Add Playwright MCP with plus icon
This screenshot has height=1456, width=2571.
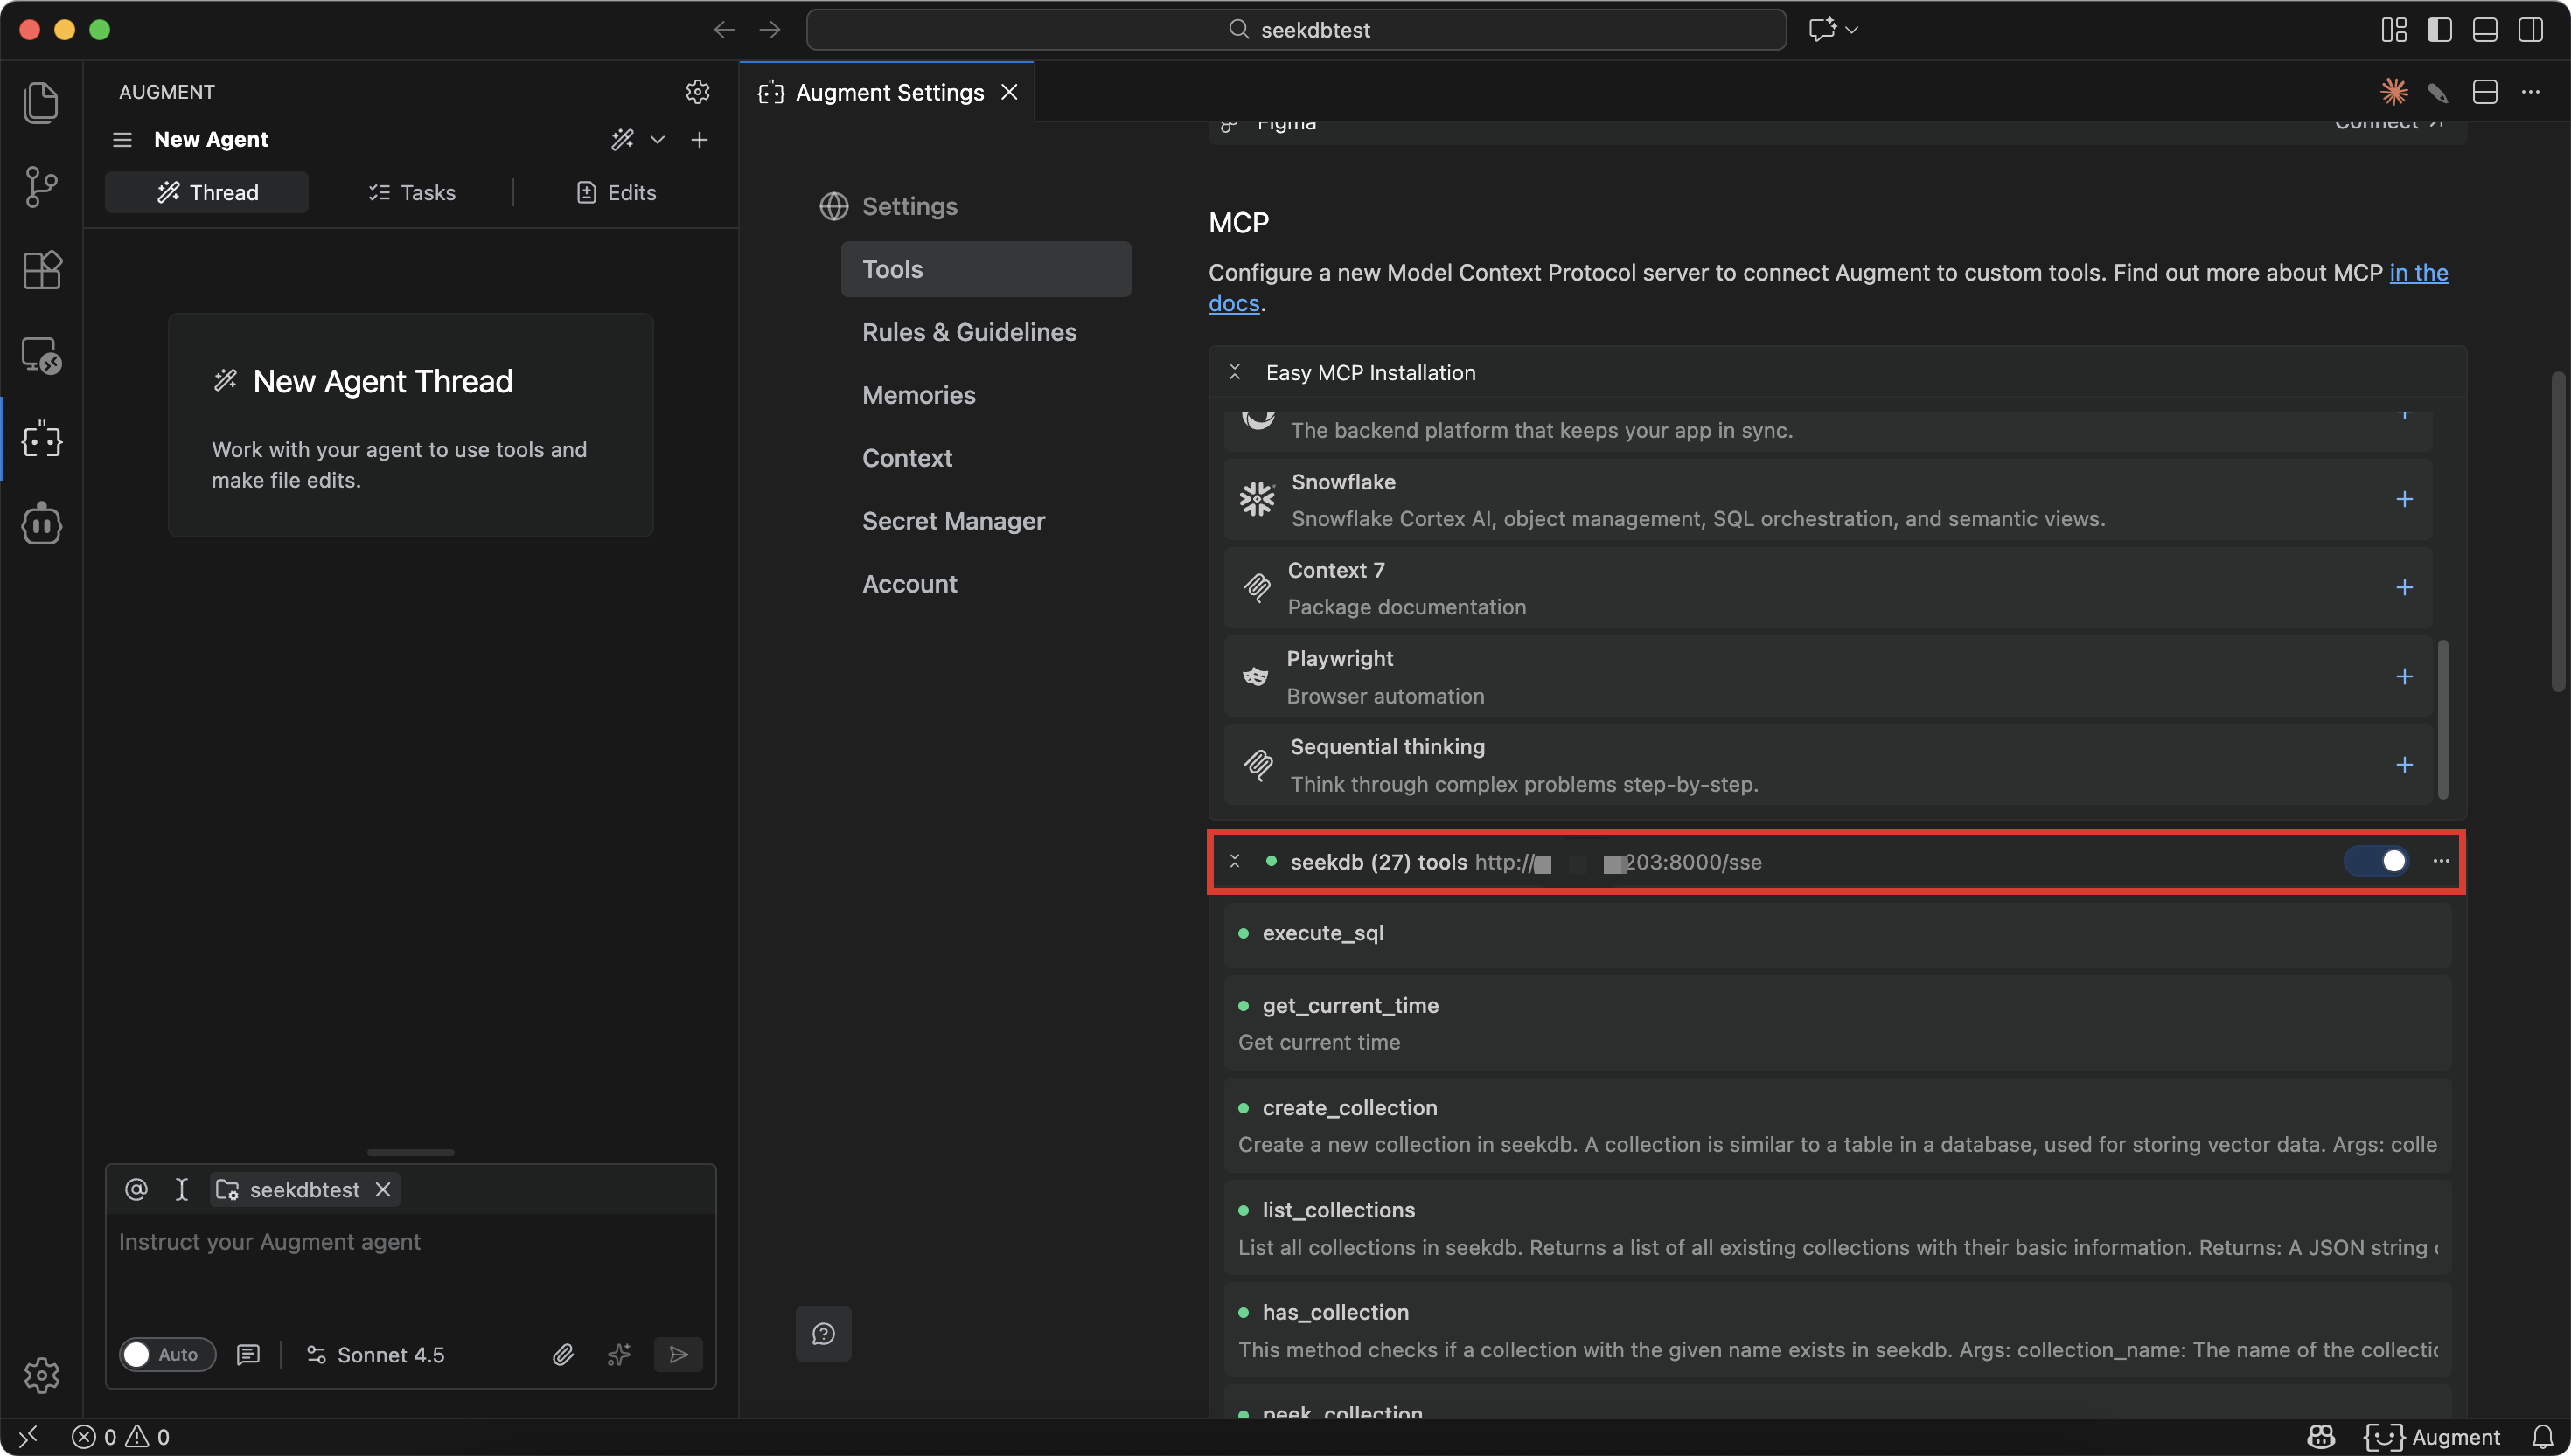click(2404, 677)
